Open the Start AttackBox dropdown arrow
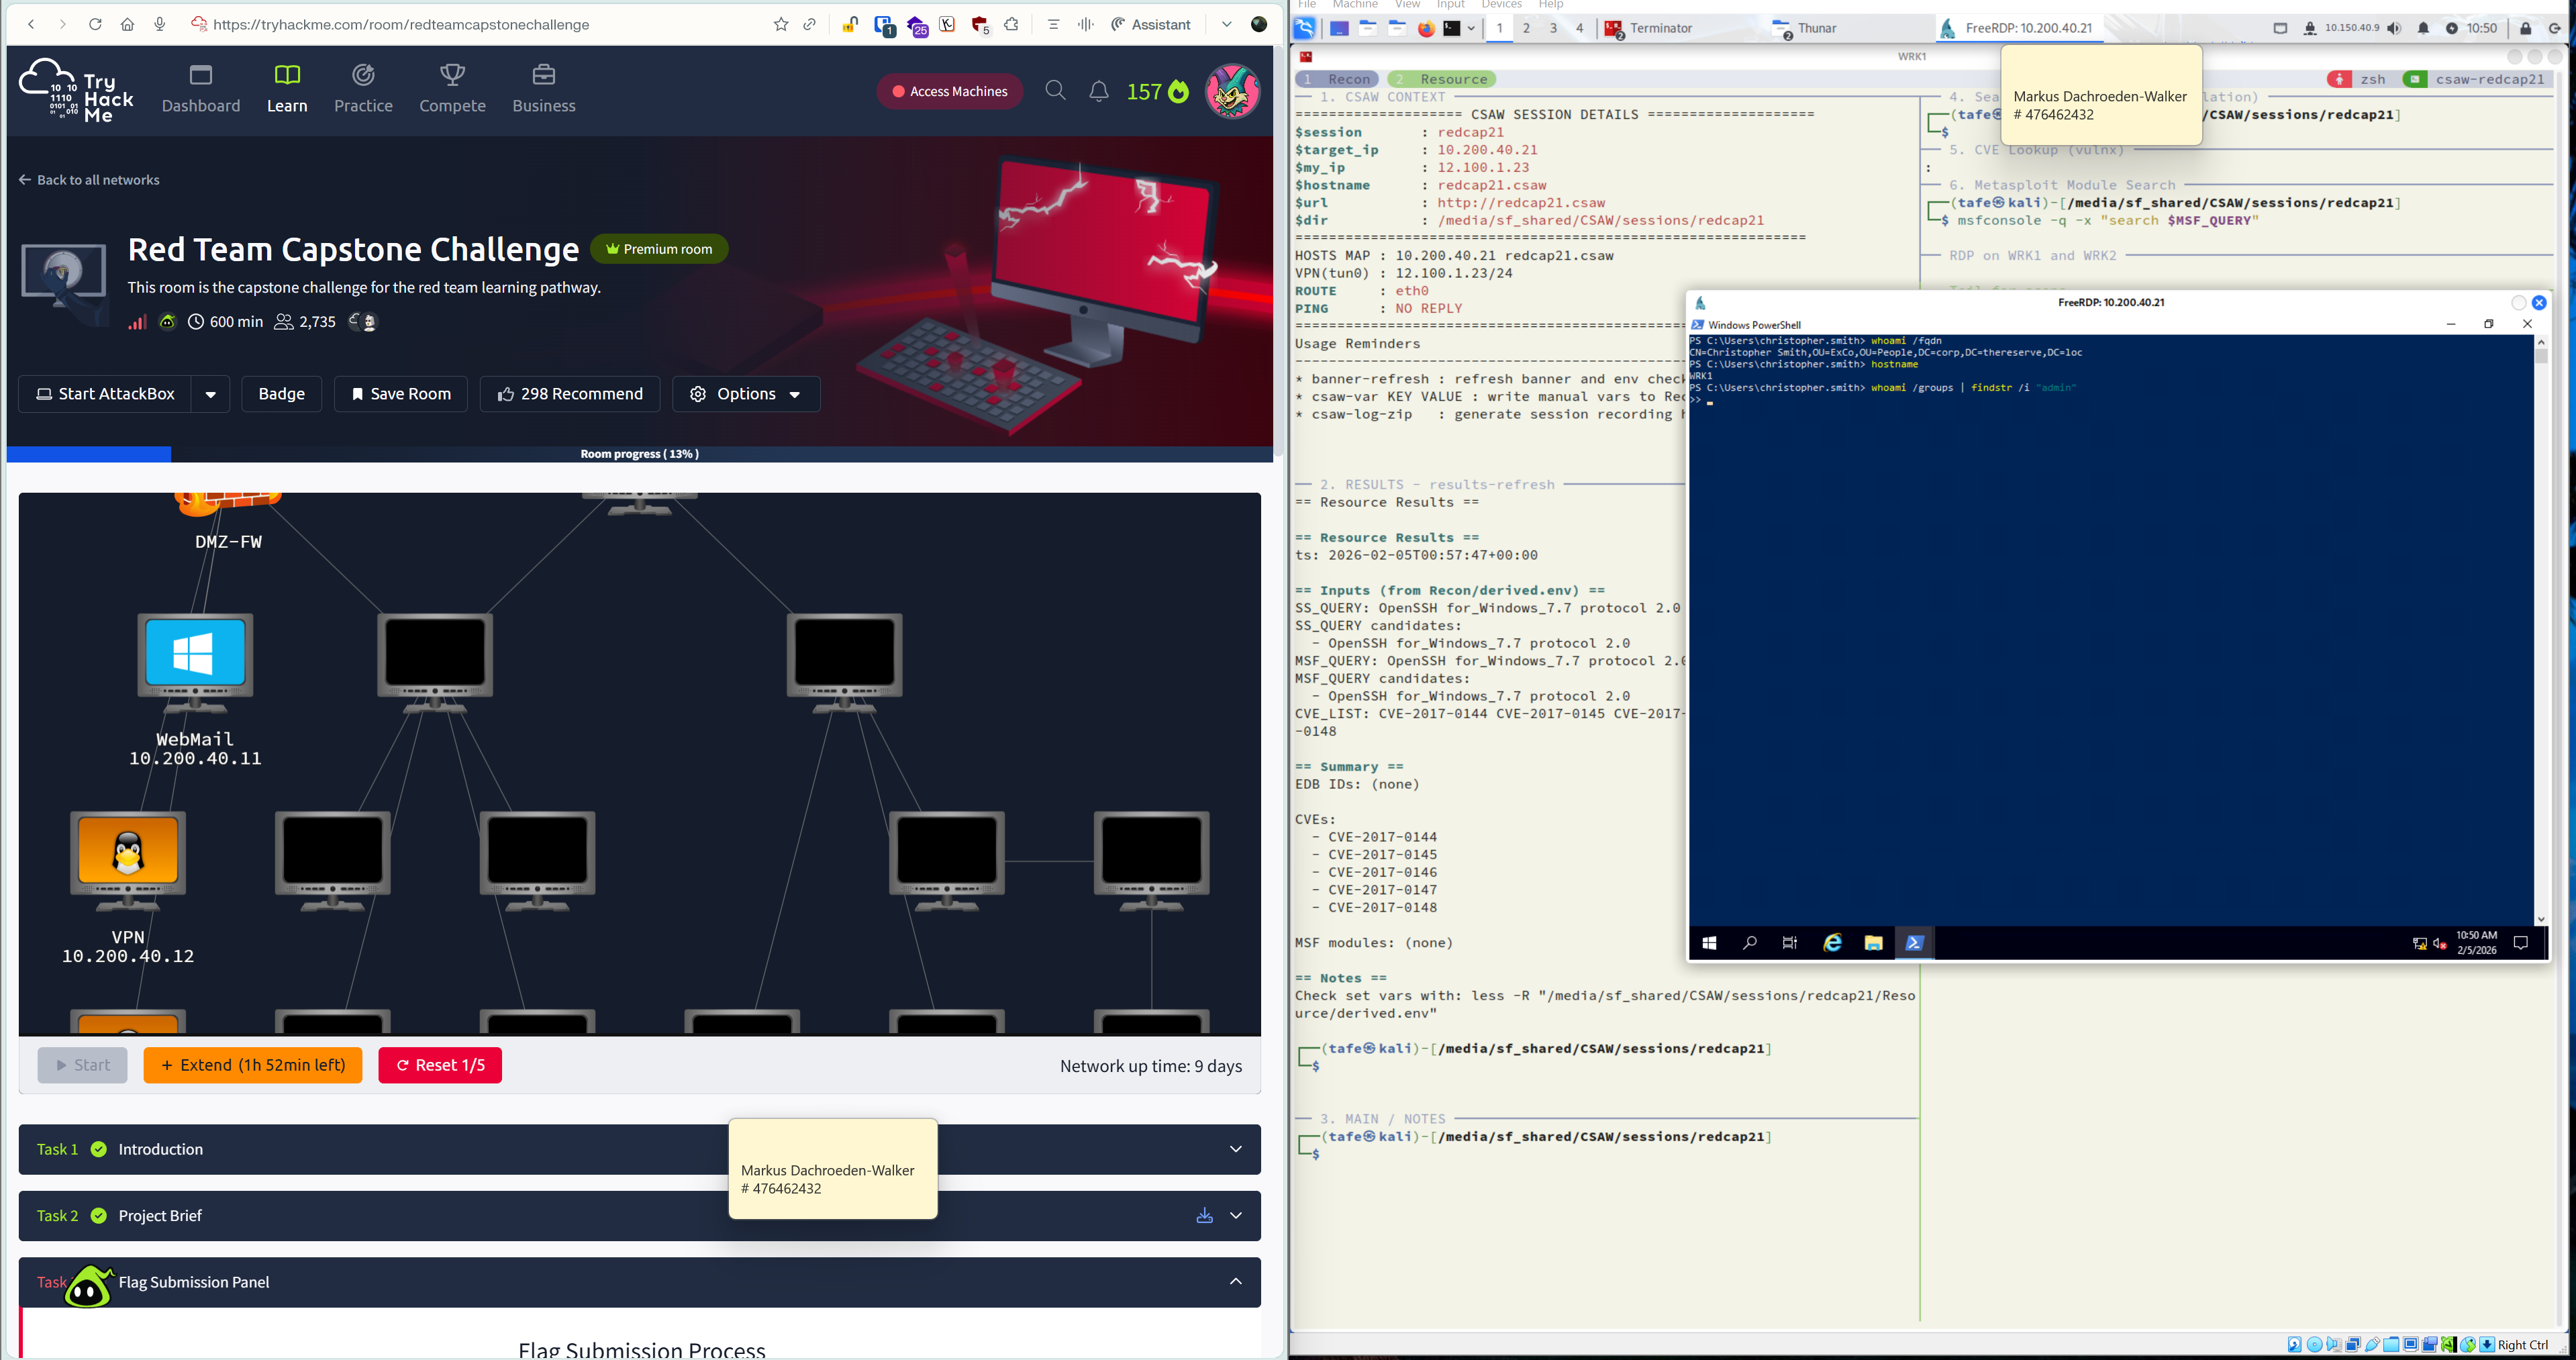The height and width of the screenshot is (1360, 2576). click(x=210, y=394)
